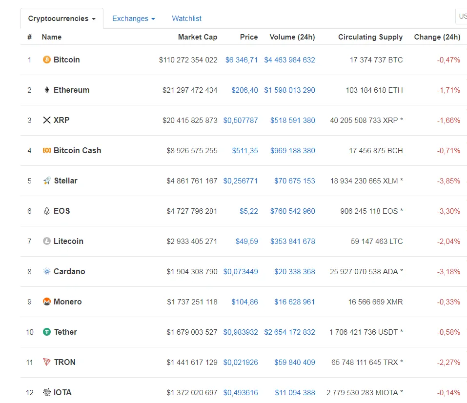This screenshot has width=467, height=403.
Task: Switch to the Watchlist tab
Action: click(186, 19)
